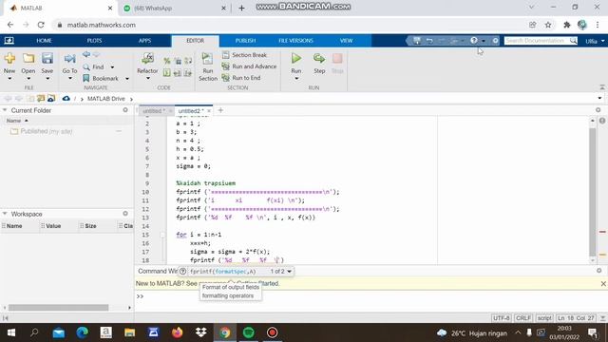Click the save icon in quick access bar

tap(417, 40)
